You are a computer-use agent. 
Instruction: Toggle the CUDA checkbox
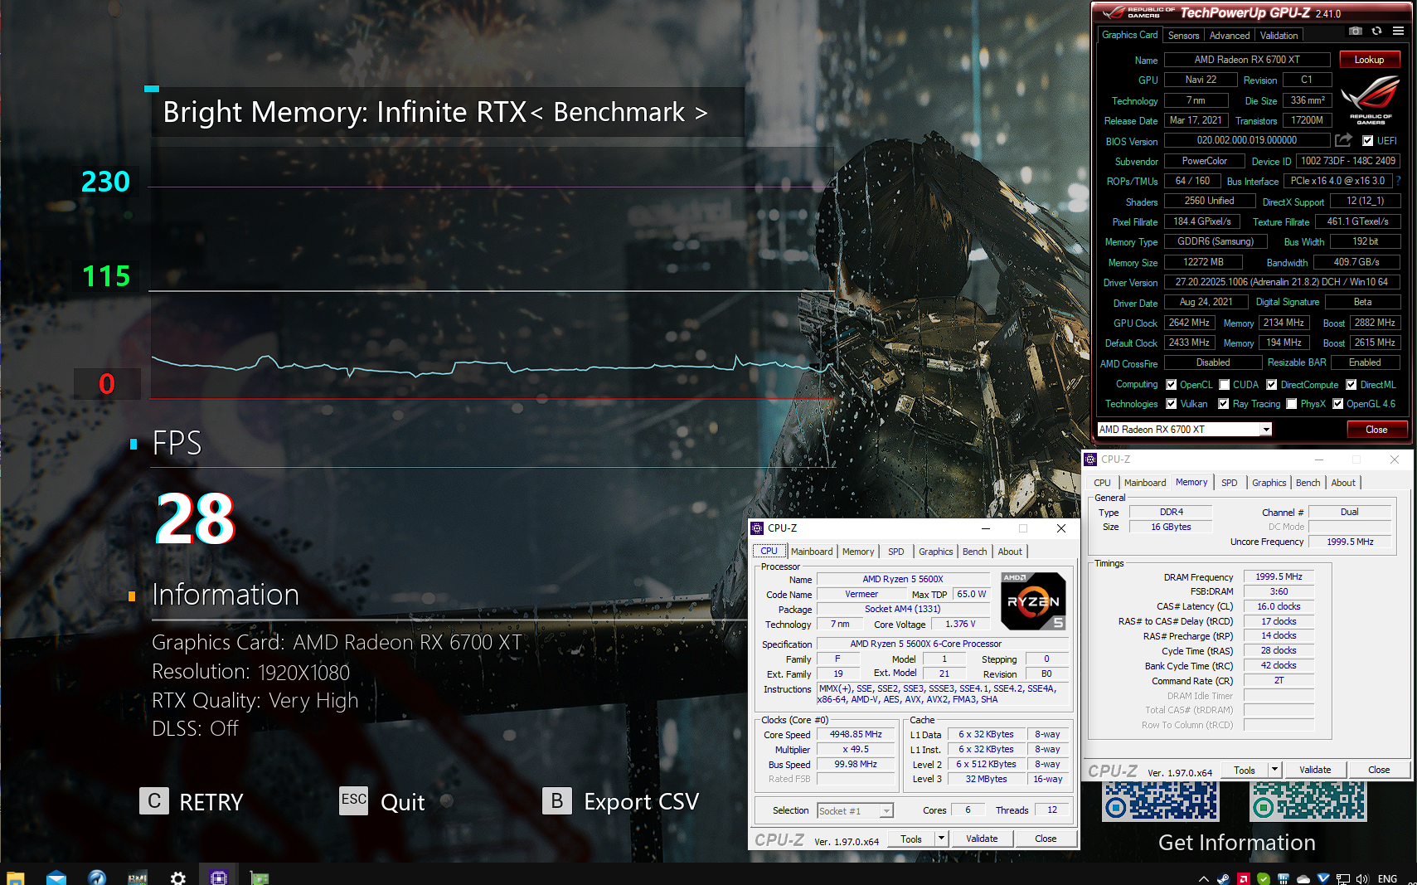1224,385
